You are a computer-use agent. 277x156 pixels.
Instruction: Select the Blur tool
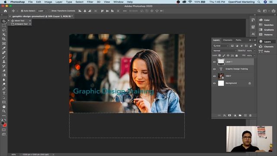(4, 80)
